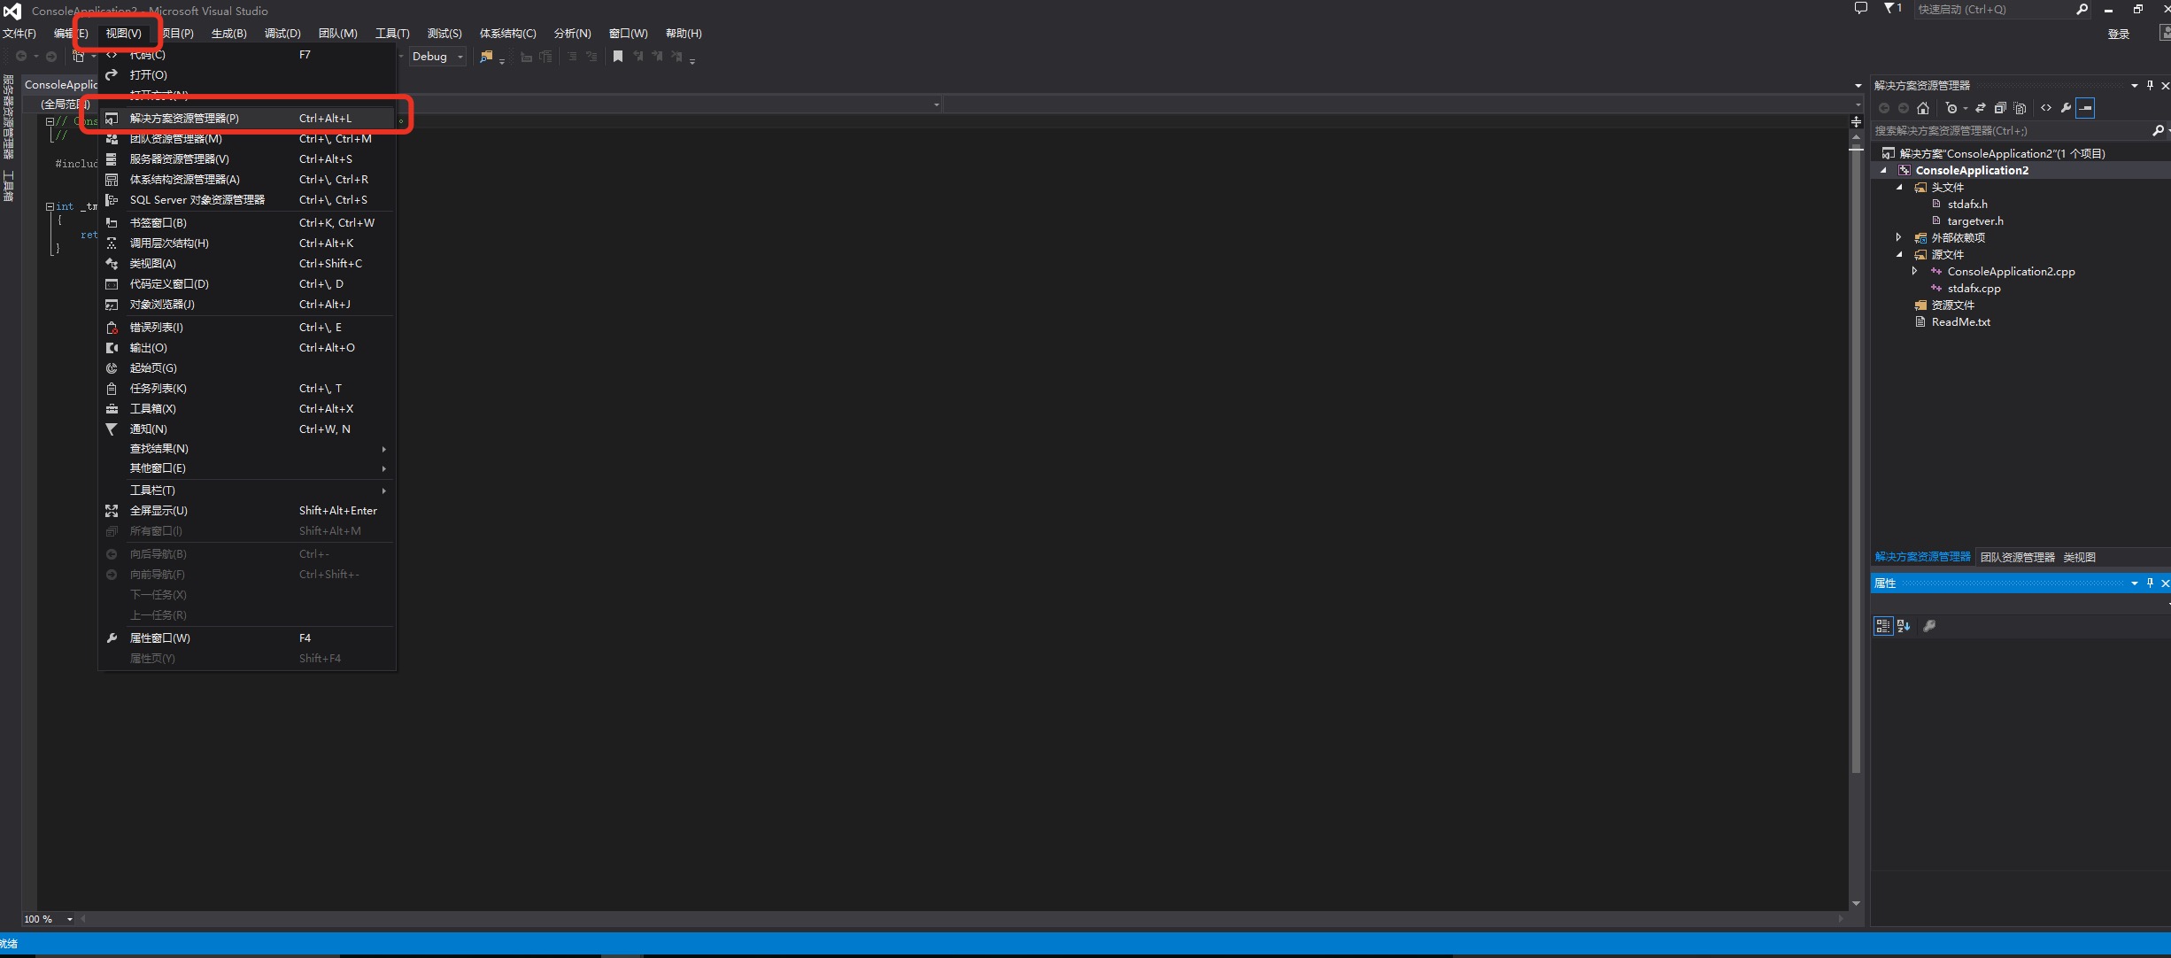Click the View Code icon in Solution Explorer
Image resolution: width=2171 pixels, height=958 pixels.
tap(2046, 108)
